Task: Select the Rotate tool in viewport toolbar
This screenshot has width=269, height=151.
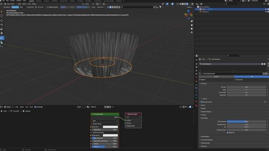Action: pyautogui.click(x=2, y=25)
